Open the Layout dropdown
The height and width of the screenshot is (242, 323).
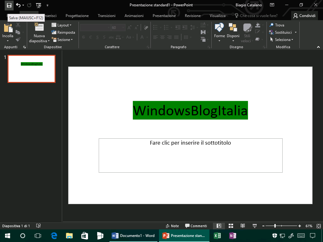[62, 25]
